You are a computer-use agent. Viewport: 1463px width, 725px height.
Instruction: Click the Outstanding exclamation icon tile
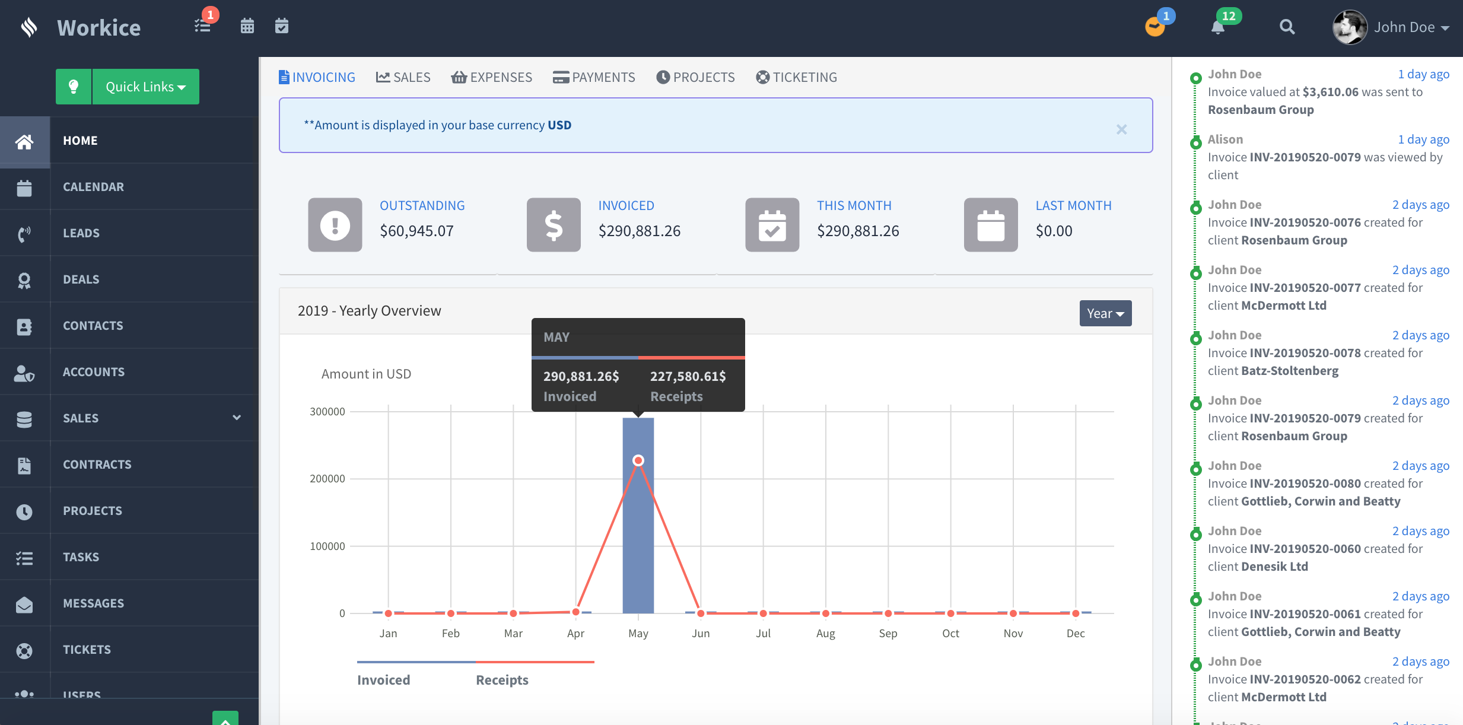coord(335,225)
